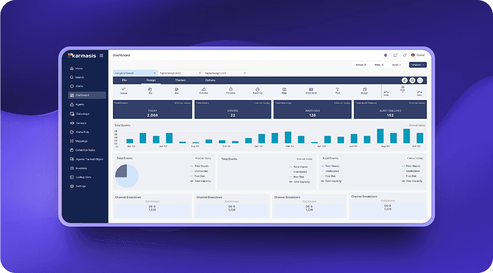The width and height of the screenshot is (493, 273).
Task: Open Alerts in the sidebar
Action: click(79, 86)
